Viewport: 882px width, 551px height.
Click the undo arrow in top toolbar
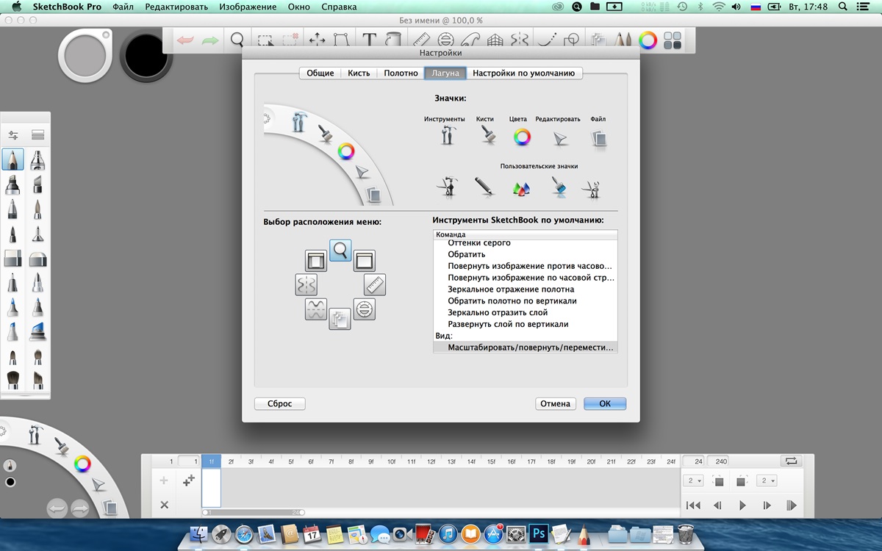(185, 40)
